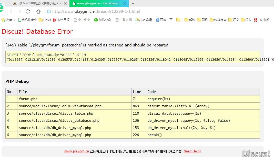The height and width of the screenshot is (160, 274).
Task: Open the 微信公众 bookmark
Action: 103,20
